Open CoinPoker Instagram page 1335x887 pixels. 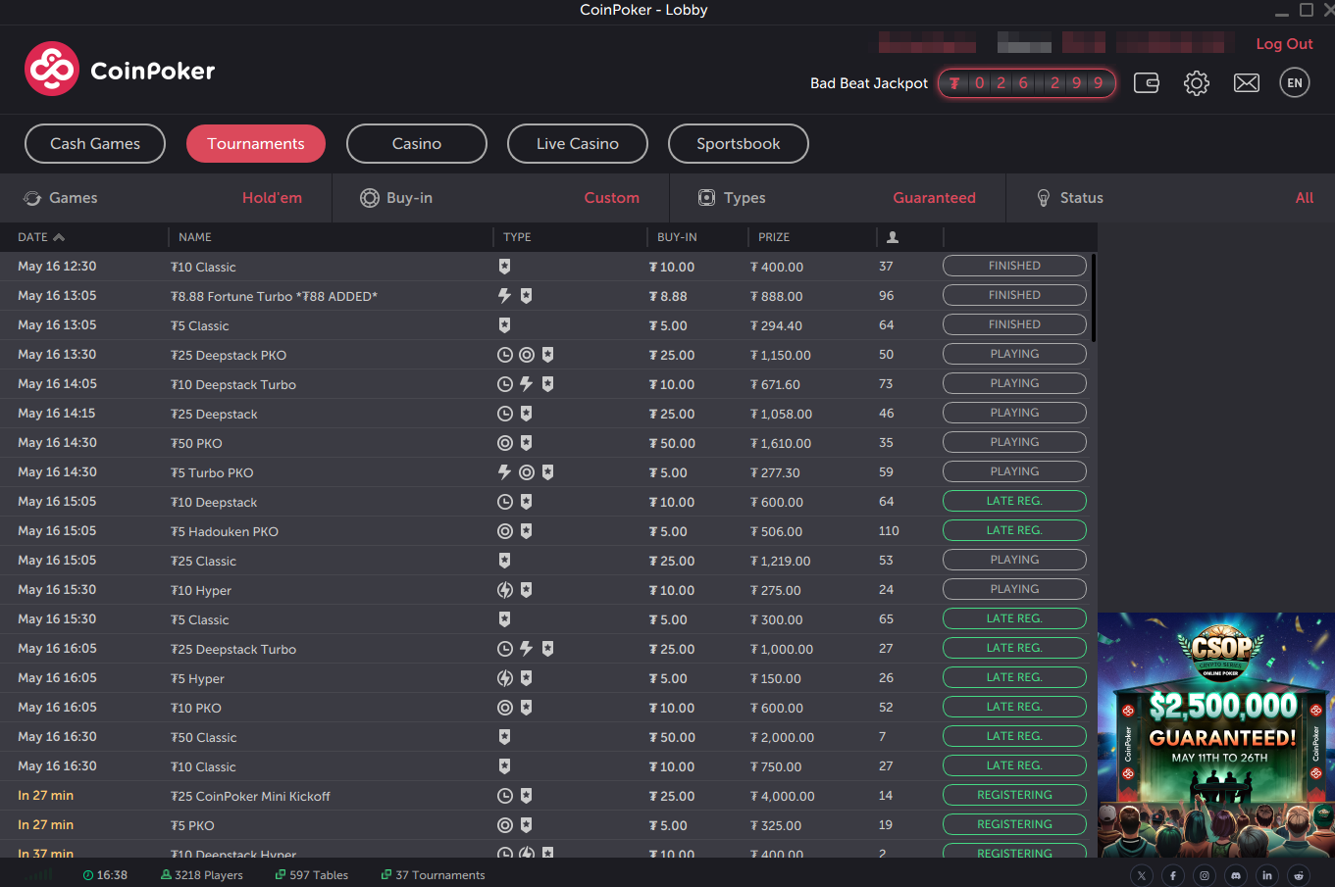(1205, 875)
